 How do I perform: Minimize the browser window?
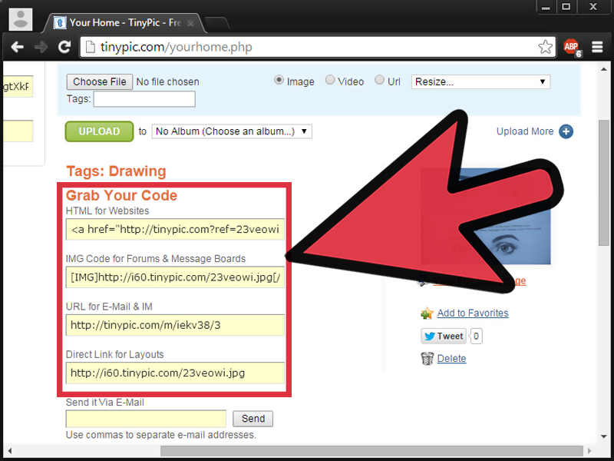pos(546,6)
